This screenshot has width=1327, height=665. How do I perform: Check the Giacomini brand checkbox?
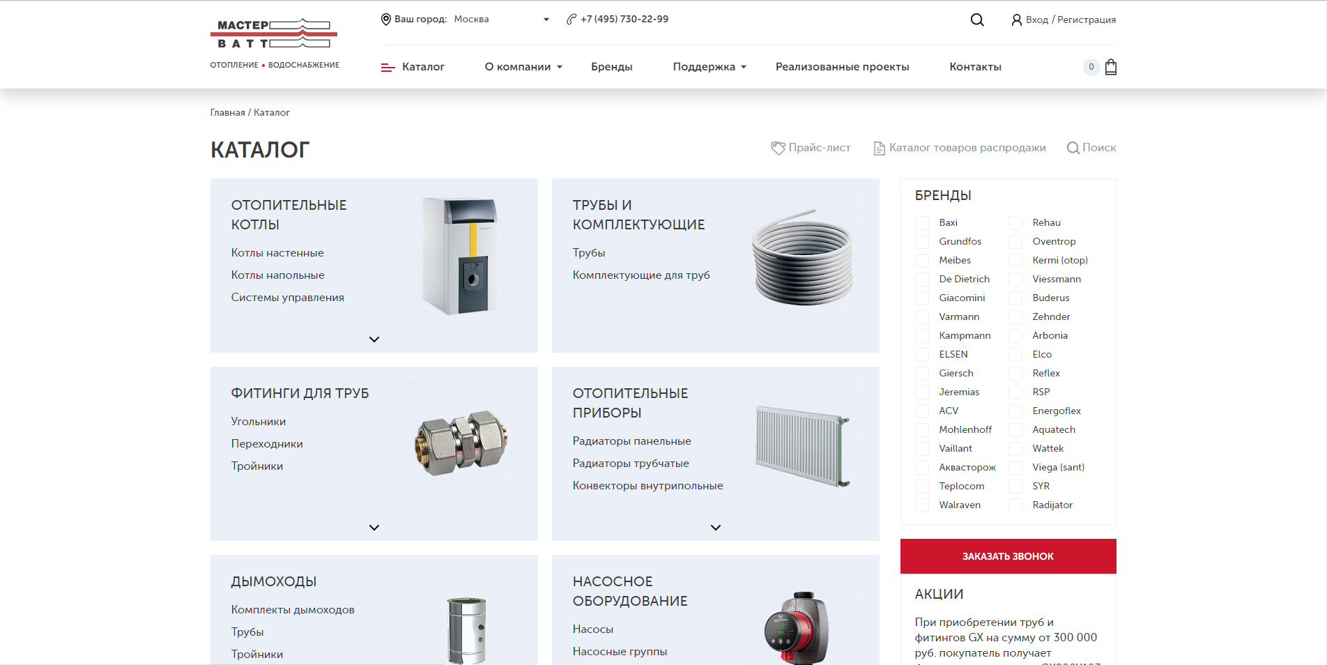pos(922,298)
